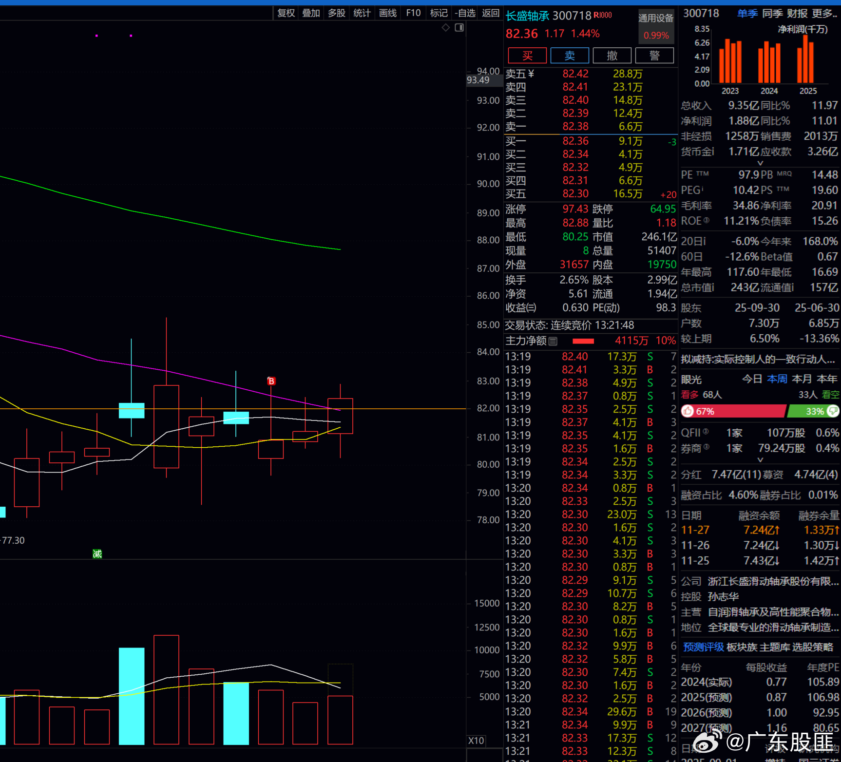Select the 卖一 82.38 order row
This screenshot has width=841, height=762.
point(591,127)
